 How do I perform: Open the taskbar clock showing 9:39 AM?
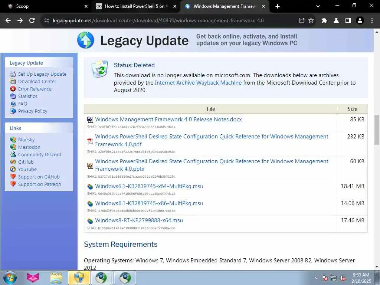coord(361,278)
